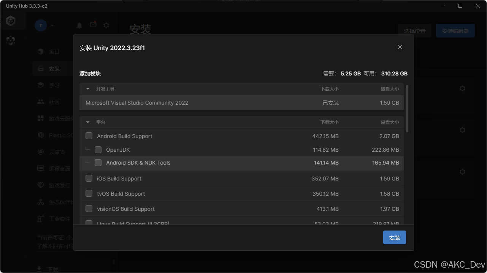Open the account avatar T
This screenshot has width=487, height=273.
[x=41, y=25]
